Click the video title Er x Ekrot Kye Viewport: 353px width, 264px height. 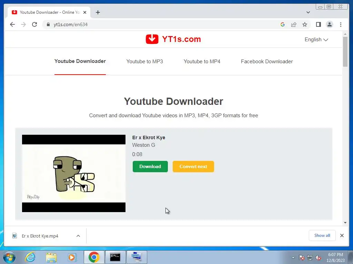pos(149,137)
